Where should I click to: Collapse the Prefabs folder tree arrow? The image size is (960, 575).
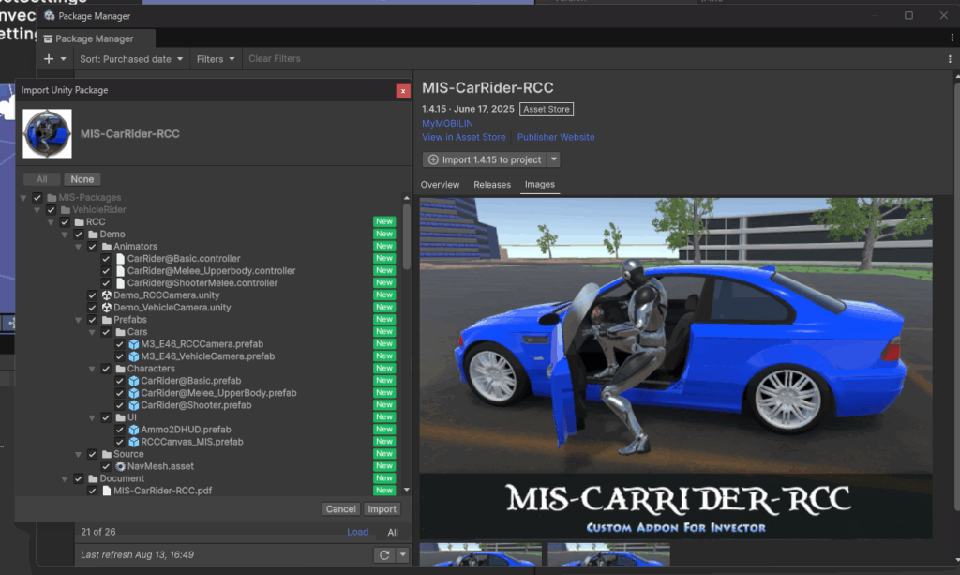tap(79, 320)
